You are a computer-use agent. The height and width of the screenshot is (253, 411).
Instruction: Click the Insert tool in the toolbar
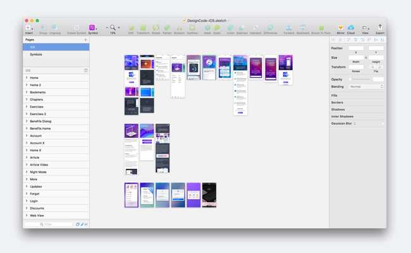28,28
